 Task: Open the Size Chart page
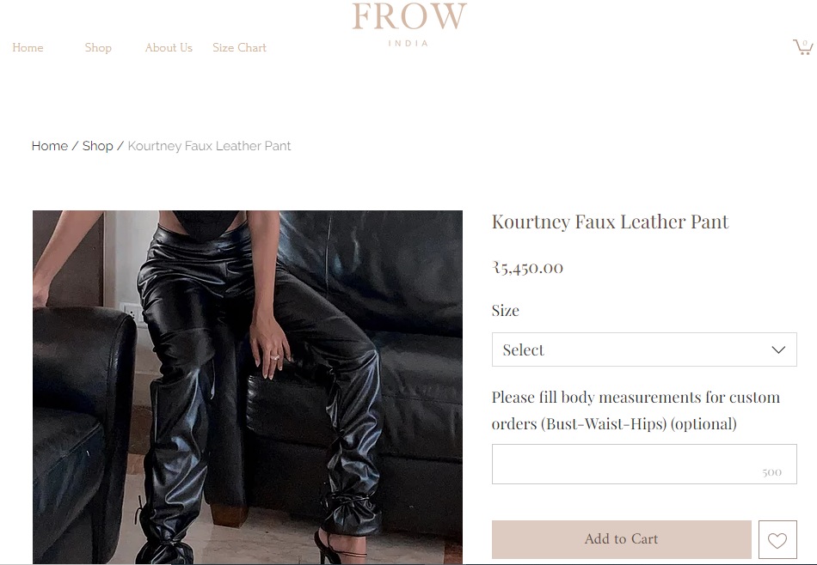239,47
